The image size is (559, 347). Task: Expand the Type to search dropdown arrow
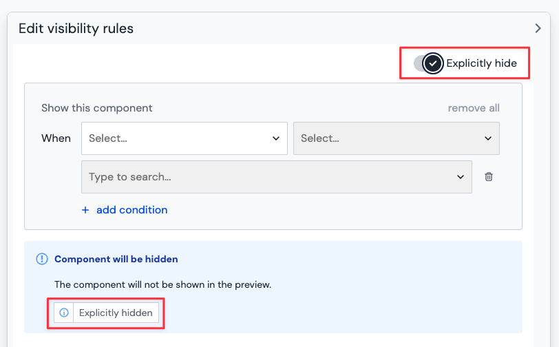tap(461, 177)
